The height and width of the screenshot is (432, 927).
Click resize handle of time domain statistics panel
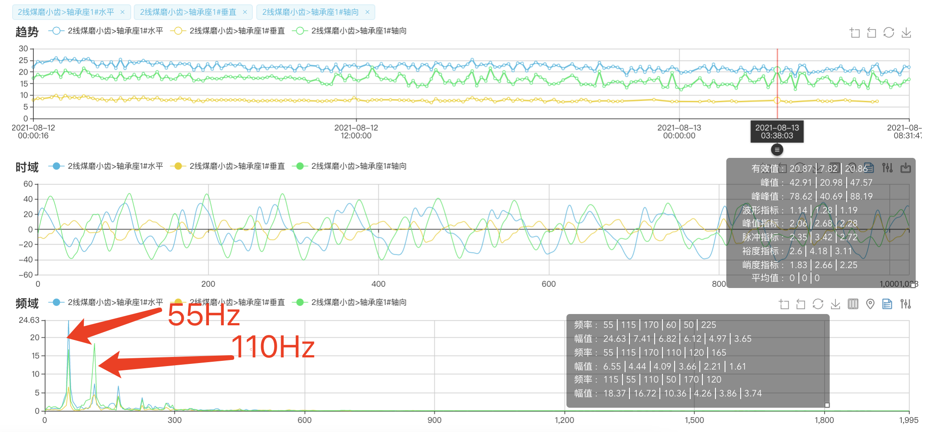913,285
